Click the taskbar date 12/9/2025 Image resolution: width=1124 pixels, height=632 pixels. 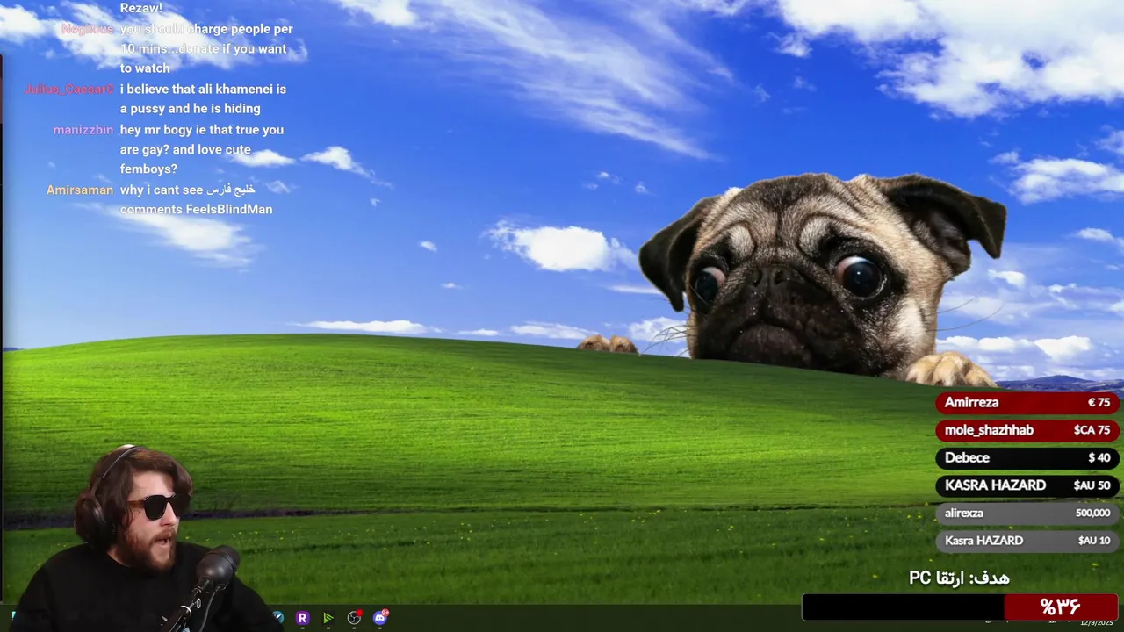tap(1096, 622)
